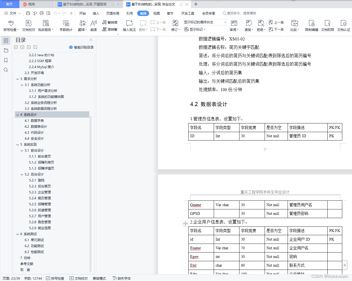Toggle 文档校对 in status bar
The height and width of the screenshot is (281, 352).
(79, 278)
